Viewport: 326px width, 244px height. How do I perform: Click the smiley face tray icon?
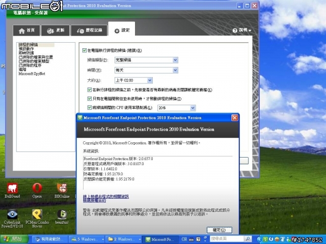point(277,239)
